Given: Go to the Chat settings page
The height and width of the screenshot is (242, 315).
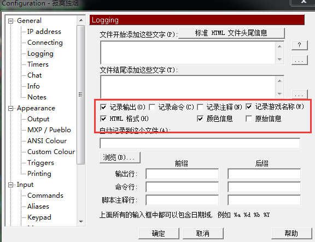Looking at the screenshot, I should [34, 75].
